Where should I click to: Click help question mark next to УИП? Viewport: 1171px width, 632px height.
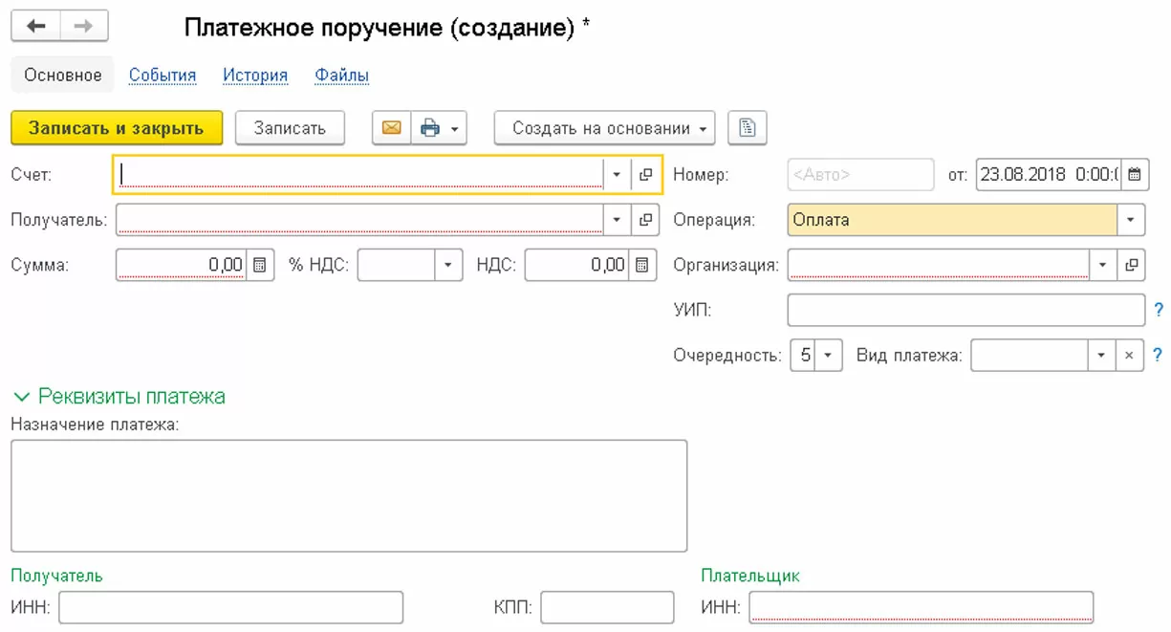point(1159,310)
